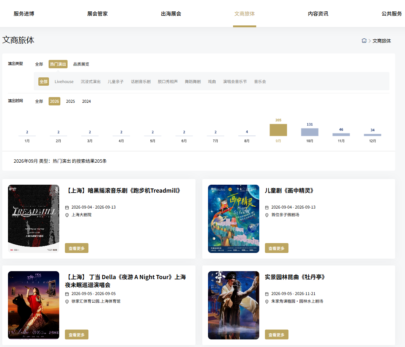Screen dimensions: 405x347
Task: Filter by 儿童亲子 subcategory
Action: coord(115,82)
